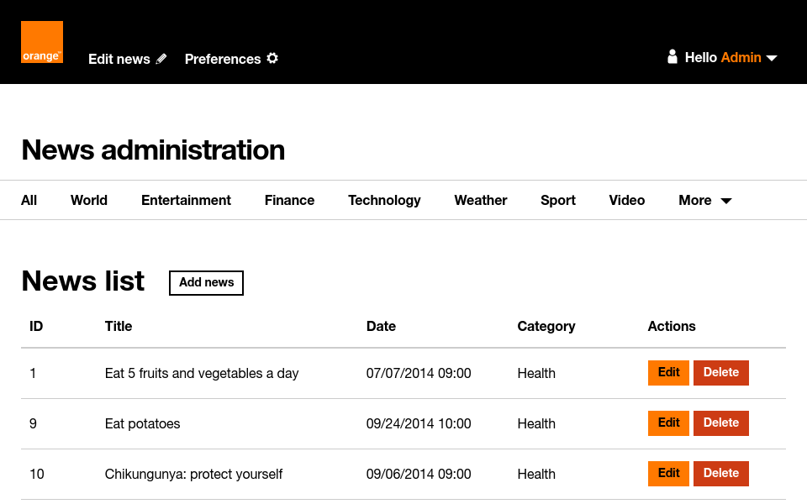The height and width of the screenshot is (504, 807).
Task: Delete the Chikungunya news entry
Action: pyautogui.click(x=720, y=474)
